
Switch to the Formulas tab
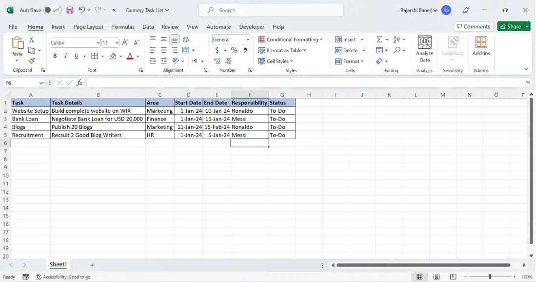pos(123,27)
